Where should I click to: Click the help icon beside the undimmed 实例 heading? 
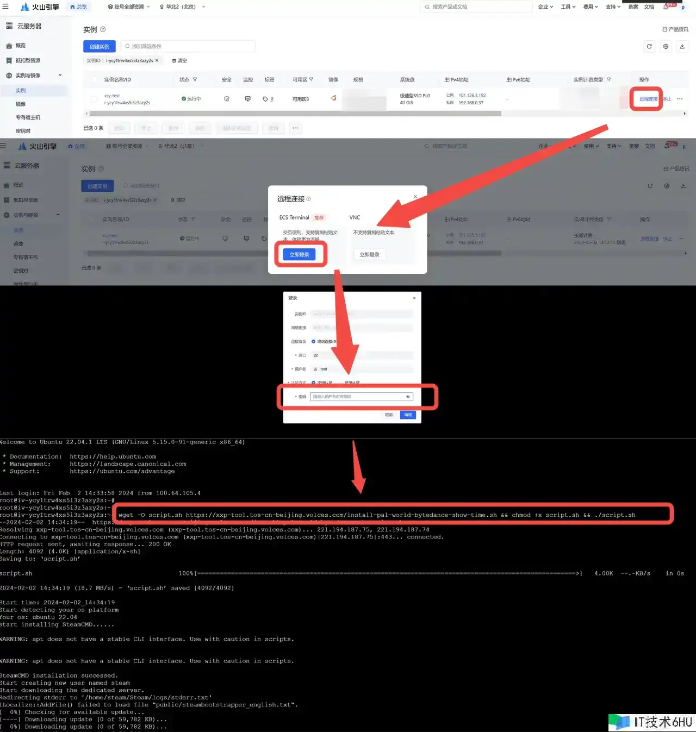pyautogui.click(x=103, y=29)
